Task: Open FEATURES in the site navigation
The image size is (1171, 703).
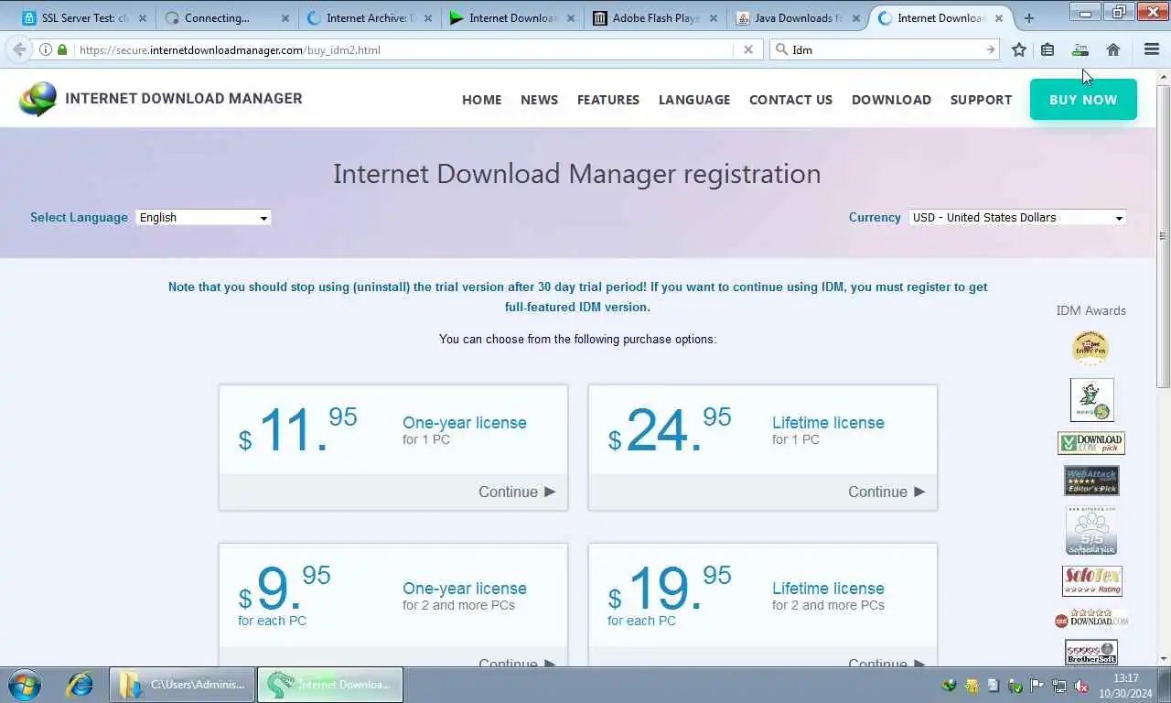Action: pos(608,100)
